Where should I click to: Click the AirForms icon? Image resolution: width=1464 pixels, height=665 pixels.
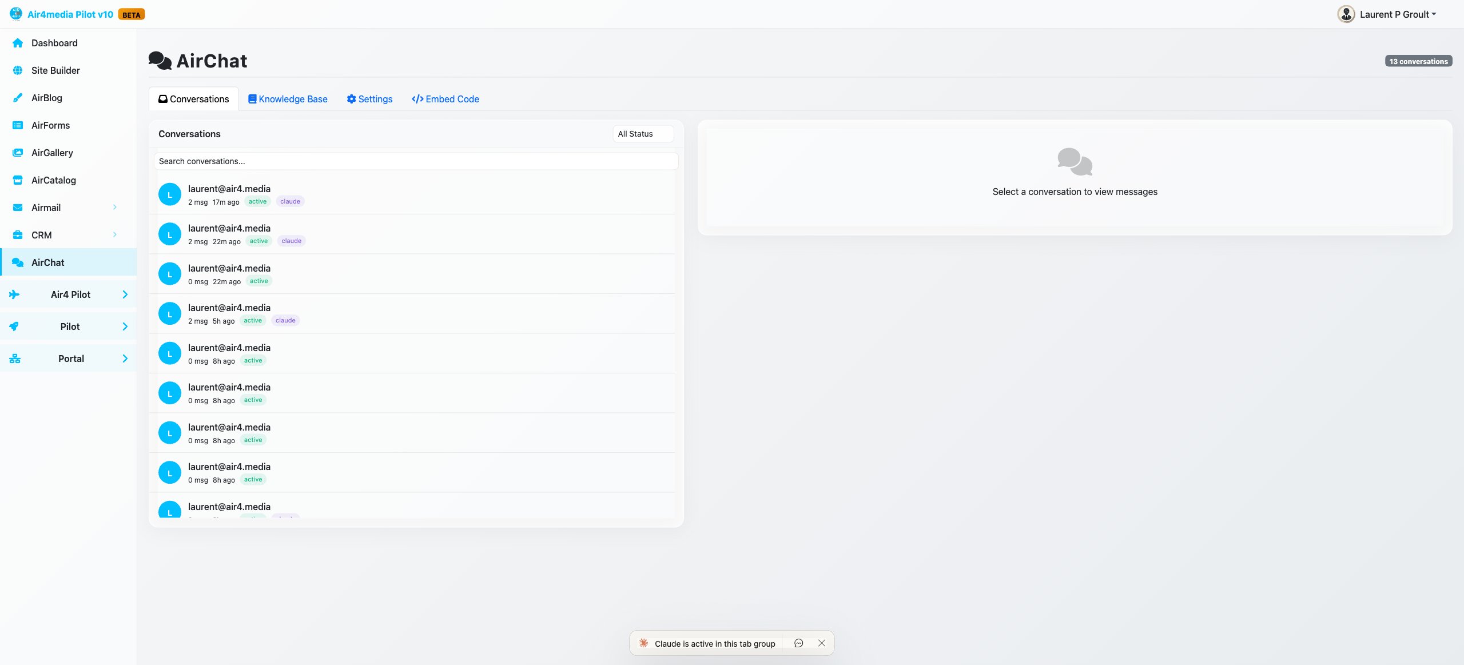pyautogui.click(x=17, y=125)
